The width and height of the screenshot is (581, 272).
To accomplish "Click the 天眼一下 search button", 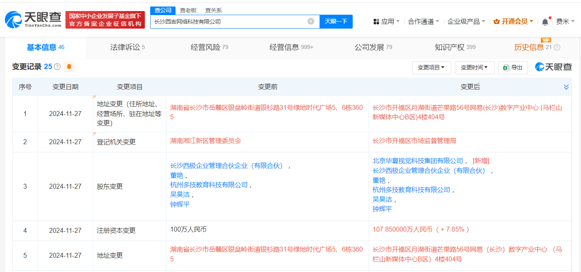I will coord(336,21).
